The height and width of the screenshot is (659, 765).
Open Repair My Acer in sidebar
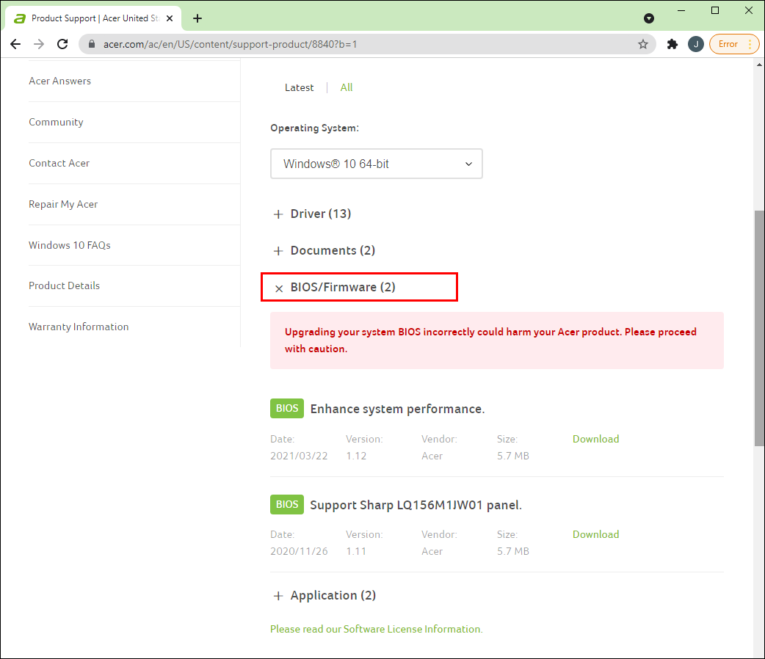(63, 204)
